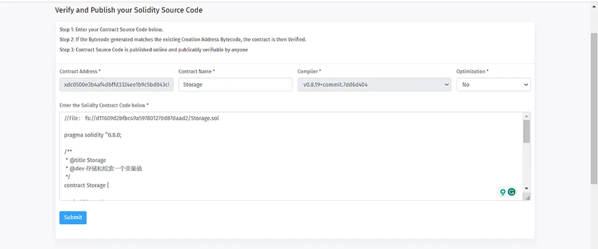Screen dimensions: 598x249
Task: Click the 'Contract Name *' label
Action: pyautogui.click(x=197, y=71)
